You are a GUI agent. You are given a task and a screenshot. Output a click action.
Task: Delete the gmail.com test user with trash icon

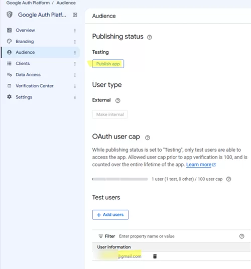(155, 256)
